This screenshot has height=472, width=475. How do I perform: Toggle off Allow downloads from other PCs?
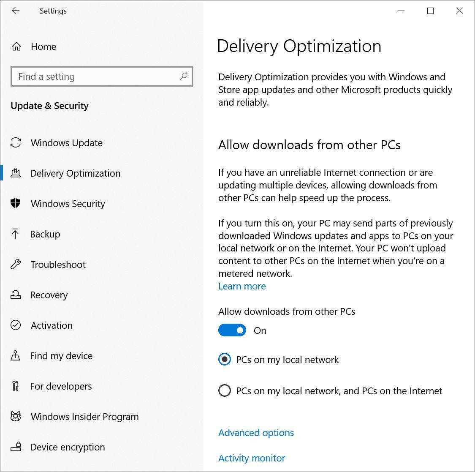click(x=232, y=330)
